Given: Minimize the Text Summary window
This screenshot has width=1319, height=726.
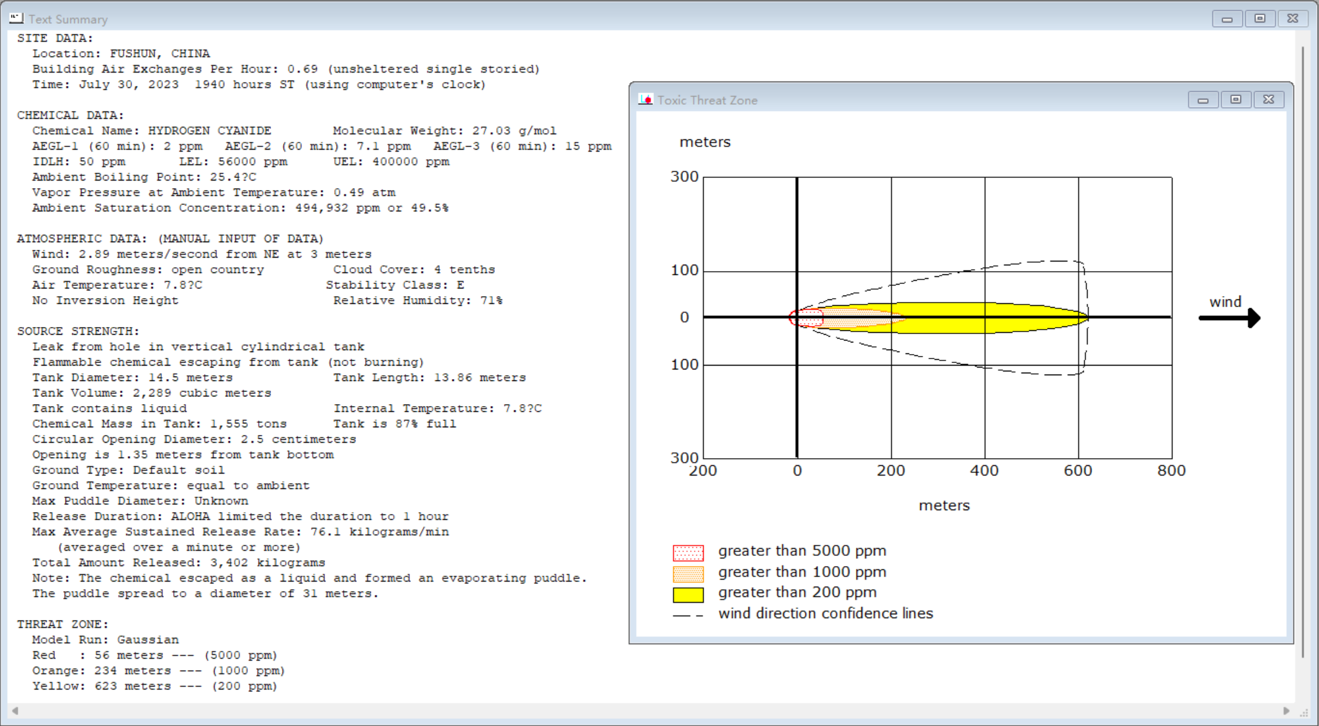Looking at the screenshot, I should click(1227, 19).
